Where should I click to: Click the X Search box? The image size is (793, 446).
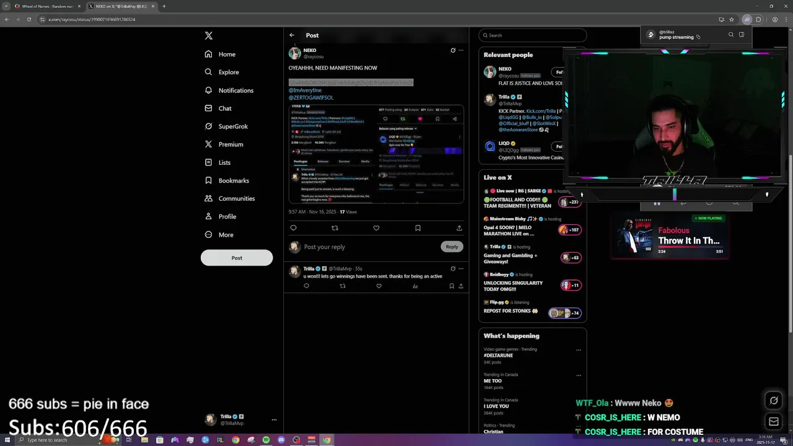532,35
